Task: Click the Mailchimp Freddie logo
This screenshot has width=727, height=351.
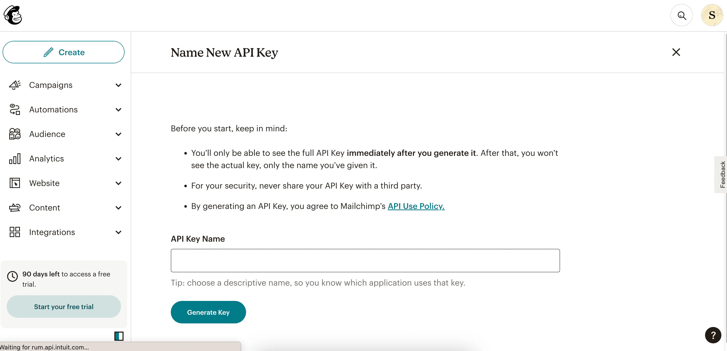Action: coord(13,15)
